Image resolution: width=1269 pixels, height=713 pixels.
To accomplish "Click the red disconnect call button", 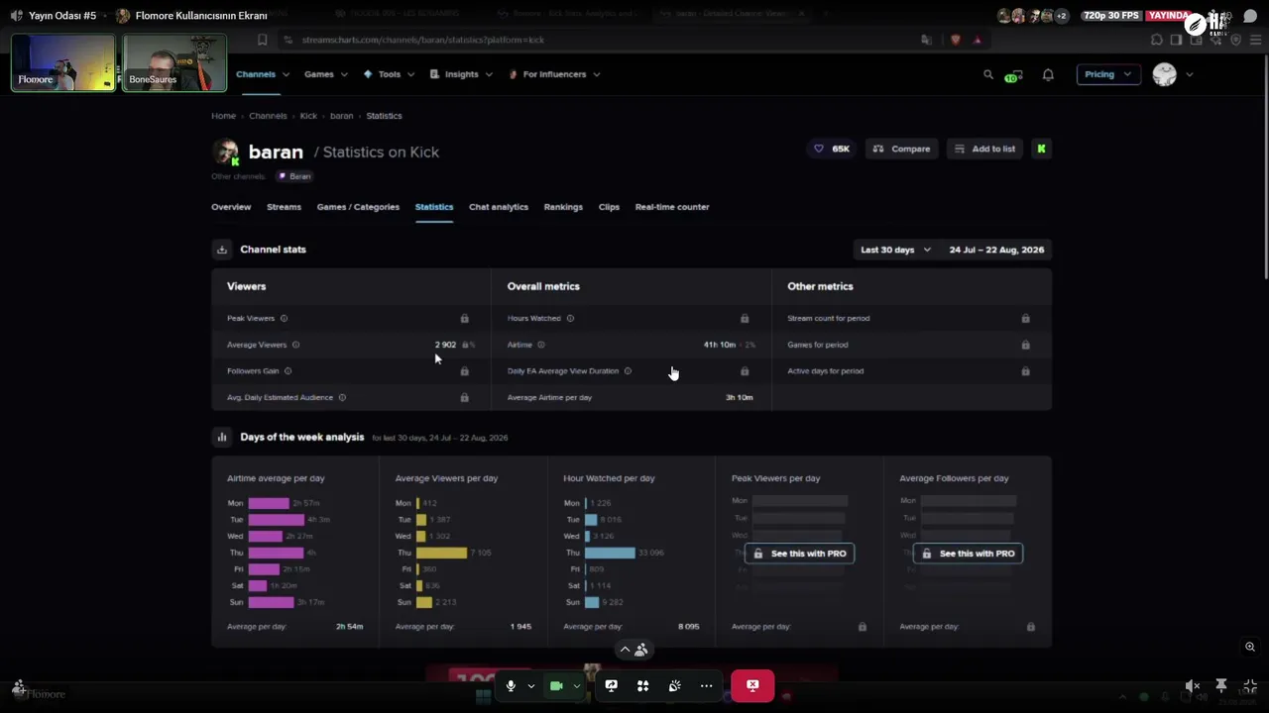I will click(752, 685).
